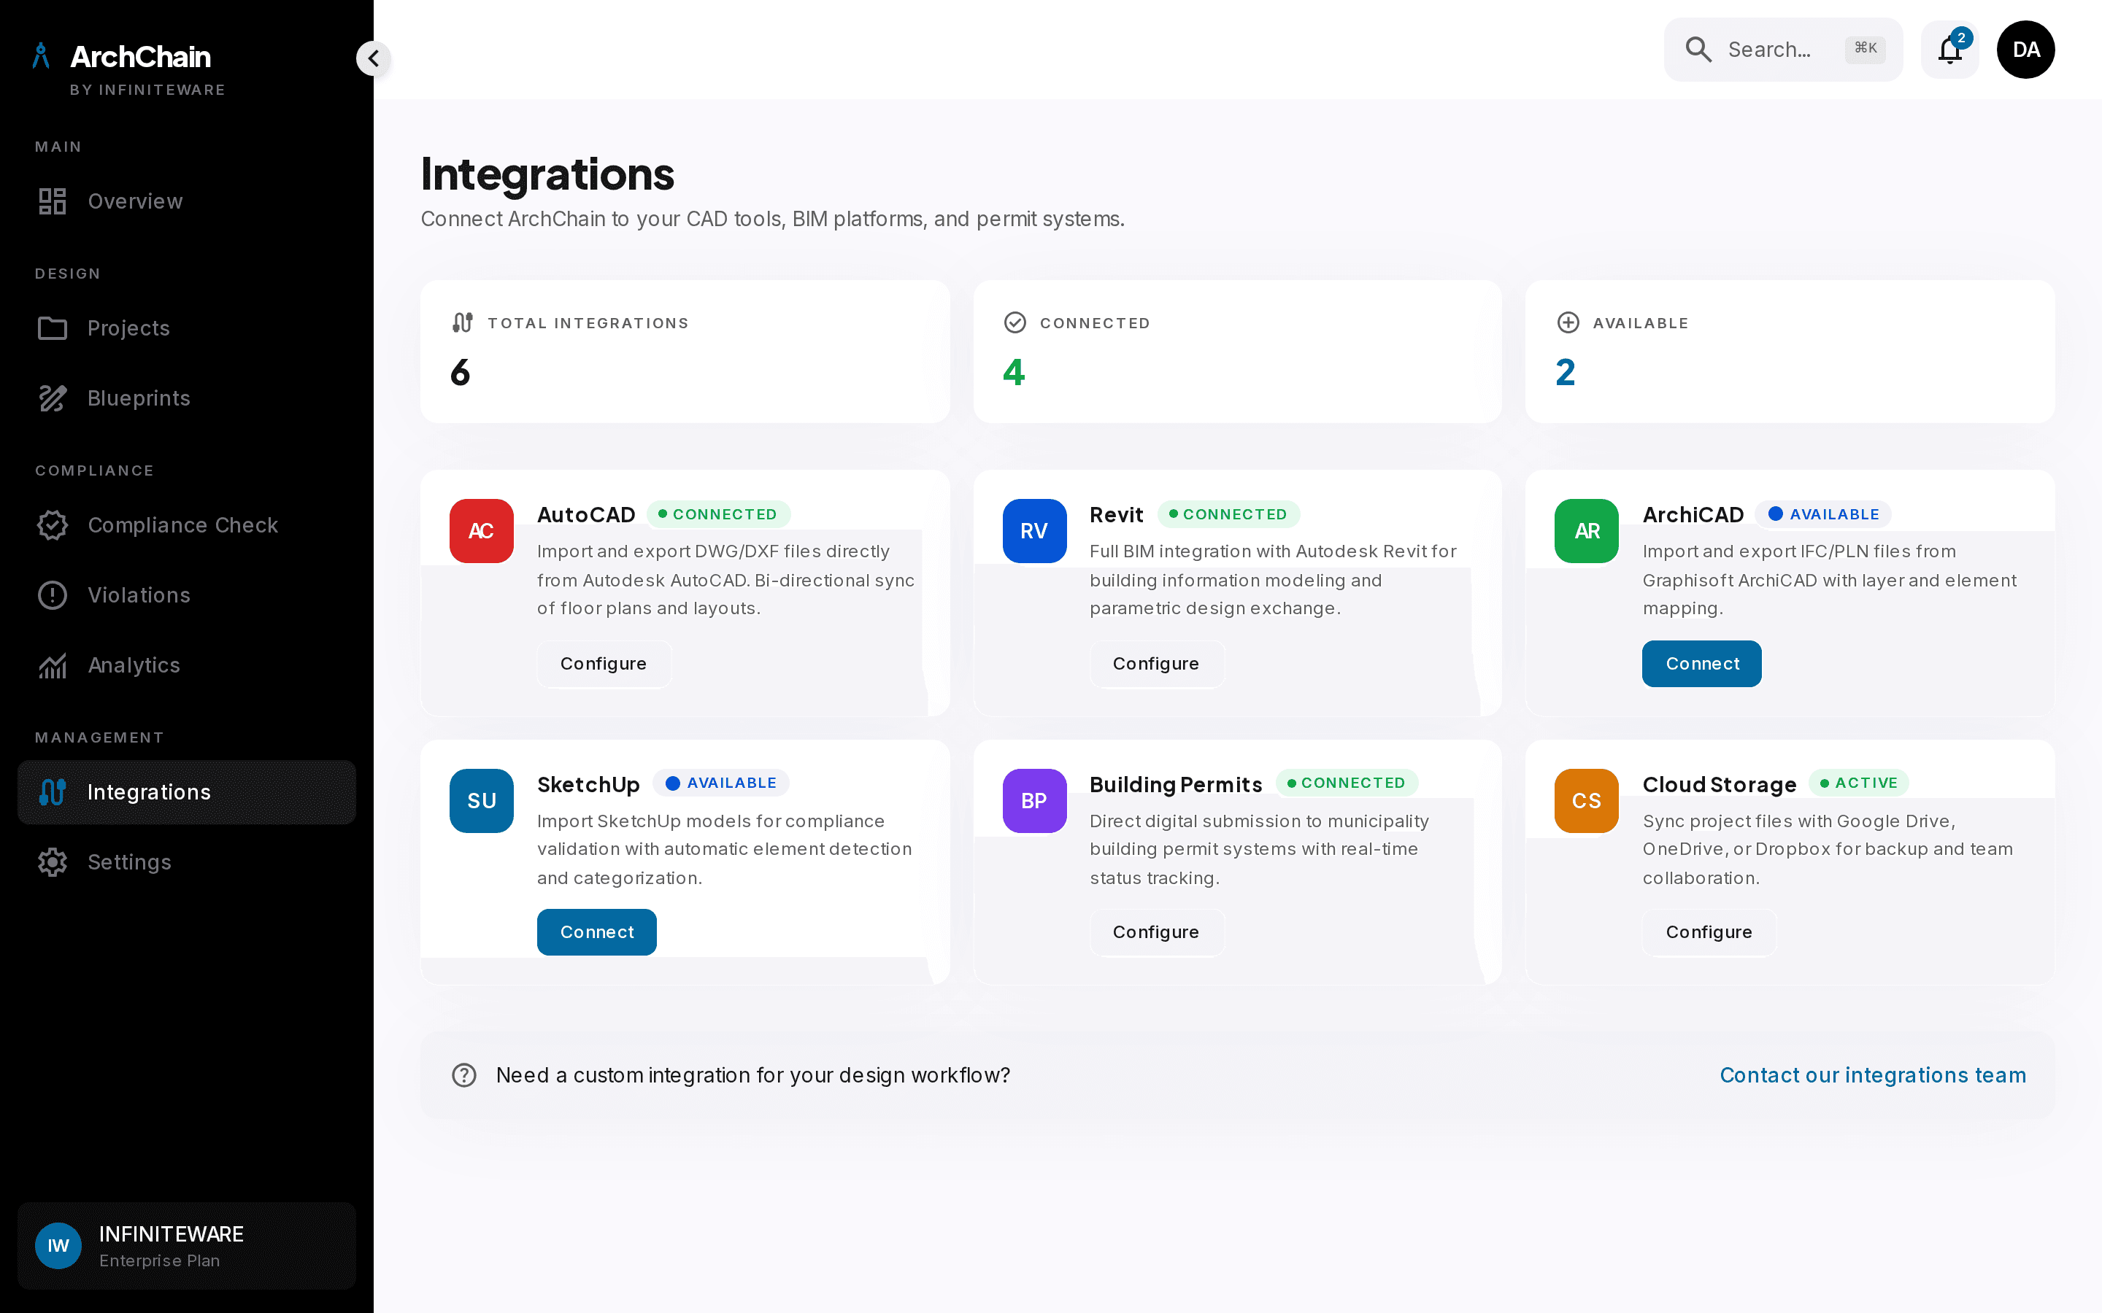The image size is (2102, 1313).
Task: Click Building Permits' CONNECTED status badge
Action: [x=1347, y=783]
